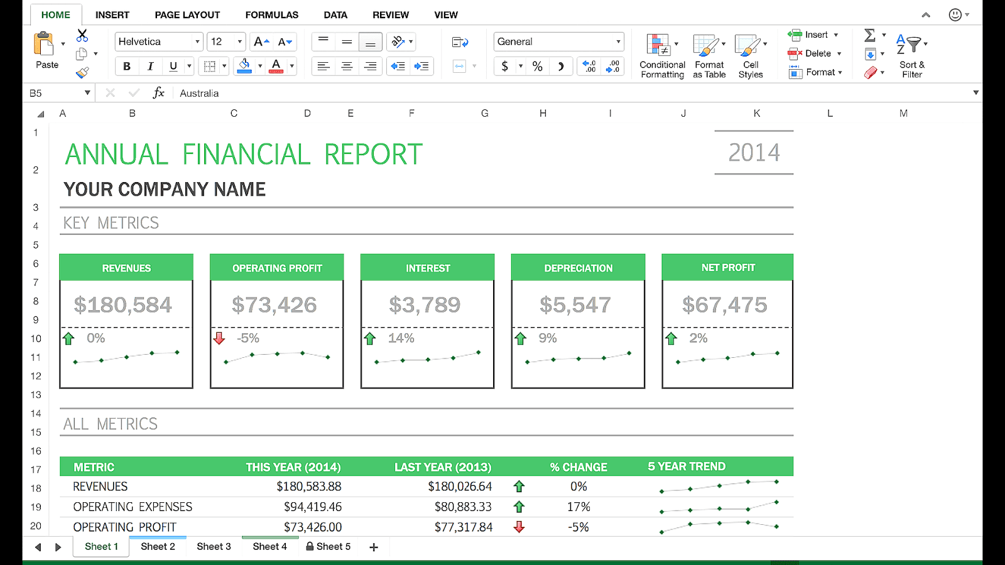Align text right
The height and width of the screenshot is (565, 1005).
pyautogui.click(x=371, y=66)
